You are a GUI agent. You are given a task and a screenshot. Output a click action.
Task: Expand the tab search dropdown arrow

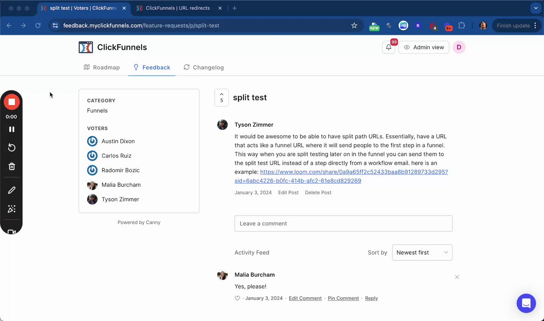(x=535, y=8)
